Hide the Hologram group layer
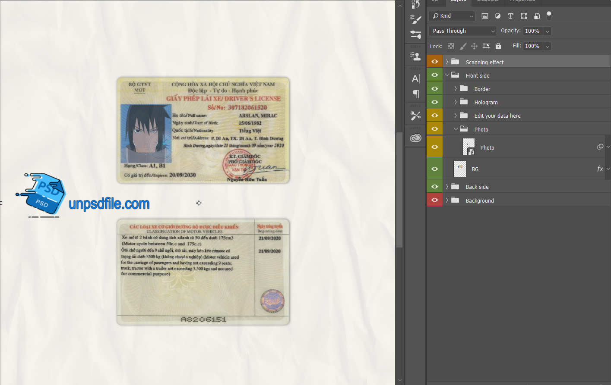The height and width of the screenshot is (385, 611). [x=434, y=102]
